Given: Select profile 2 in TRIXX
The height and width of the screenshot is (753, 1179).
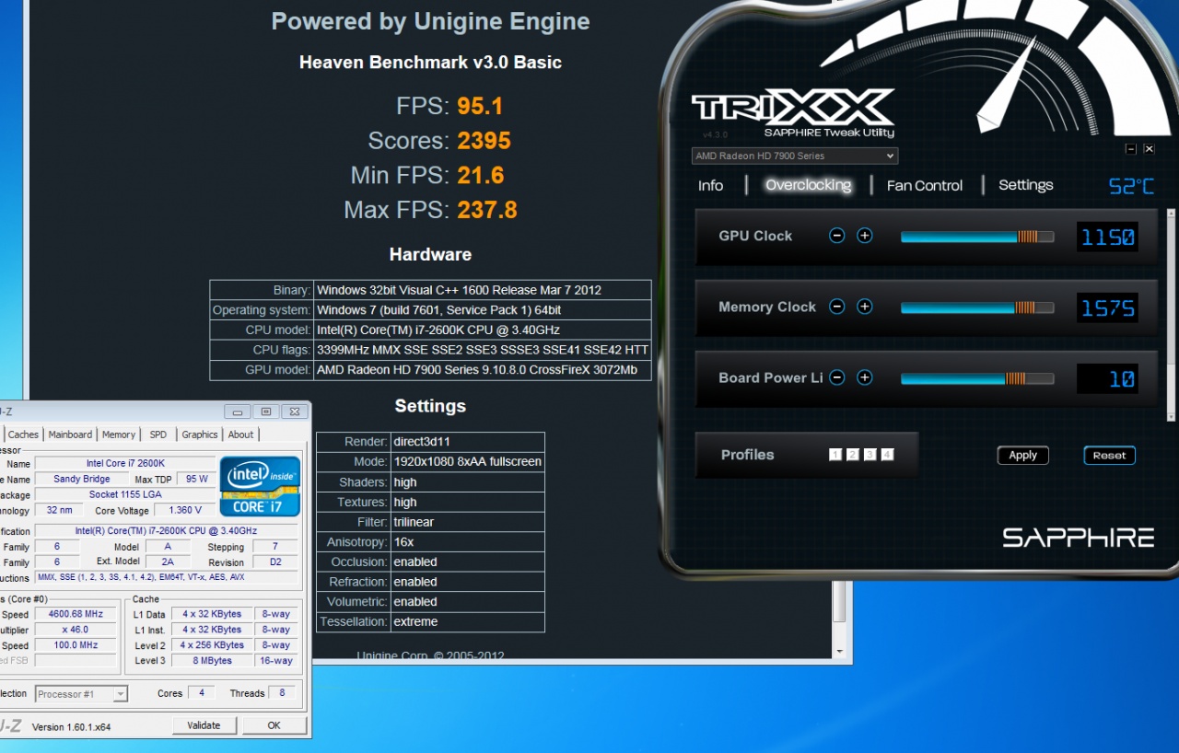Looking at the screenshot, I should (x=853, y=455).
